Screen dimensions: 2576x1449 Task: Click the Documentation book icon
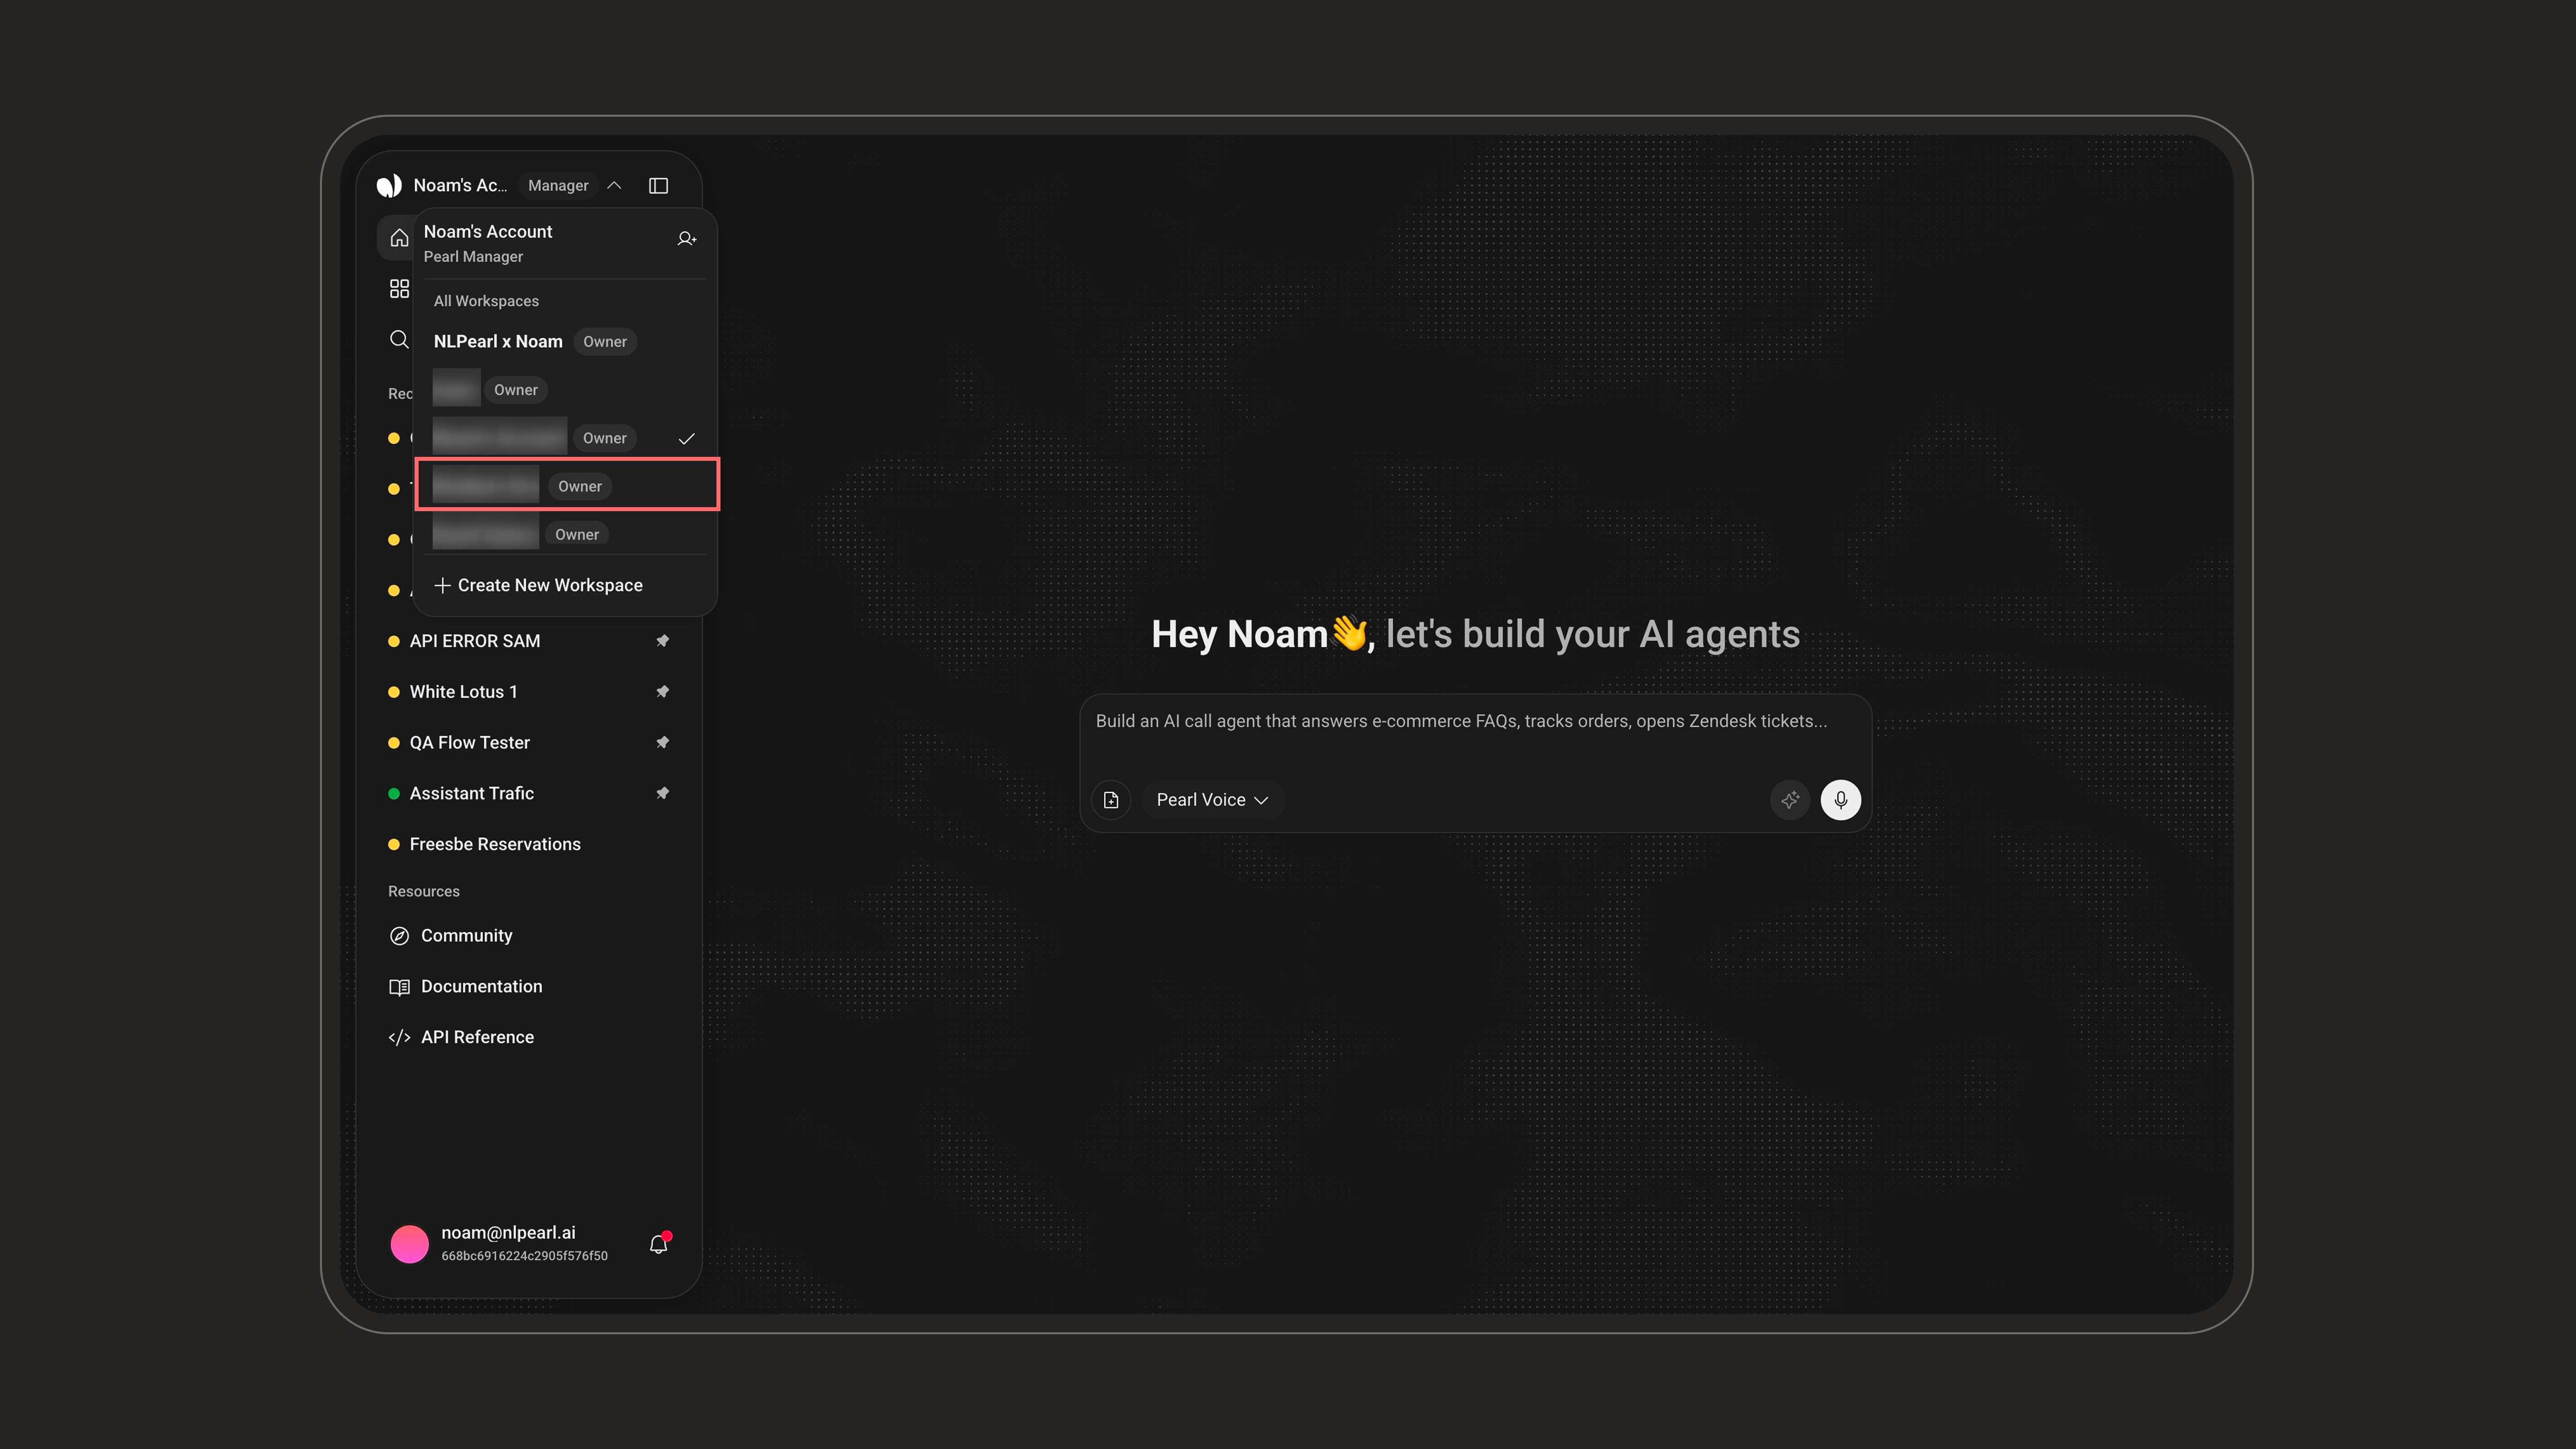pos(399,987)
